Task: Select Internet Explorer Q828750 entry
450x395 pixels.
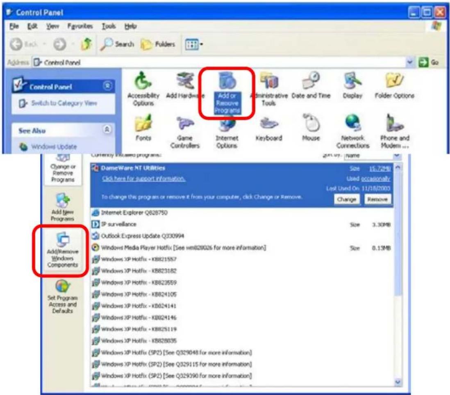Action: (242, 213)
